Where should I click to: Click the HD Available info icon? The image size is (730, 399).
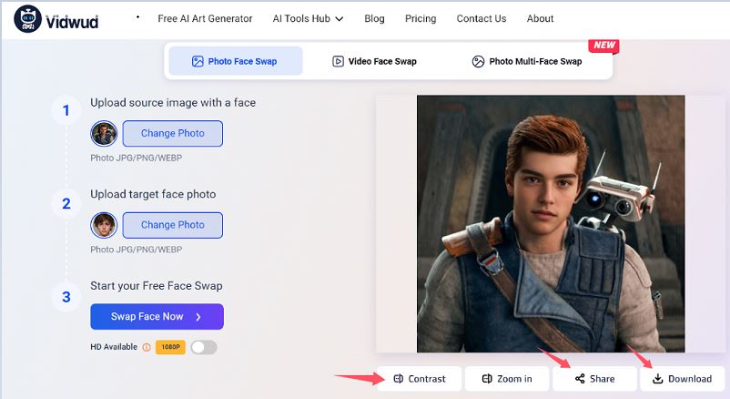(x=147, y=347)
